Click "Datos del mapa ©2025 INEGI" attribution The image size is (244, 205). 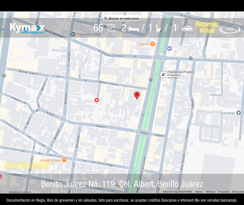[x=177, y=191]
